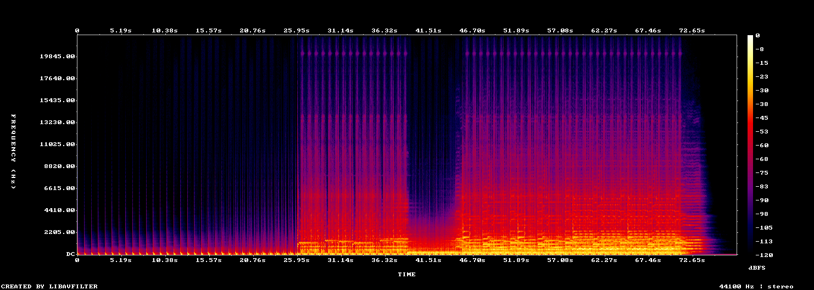Screen dimensions: 814x290
Task: Click 10.38s on the top time axis
Action: [164, 31]
